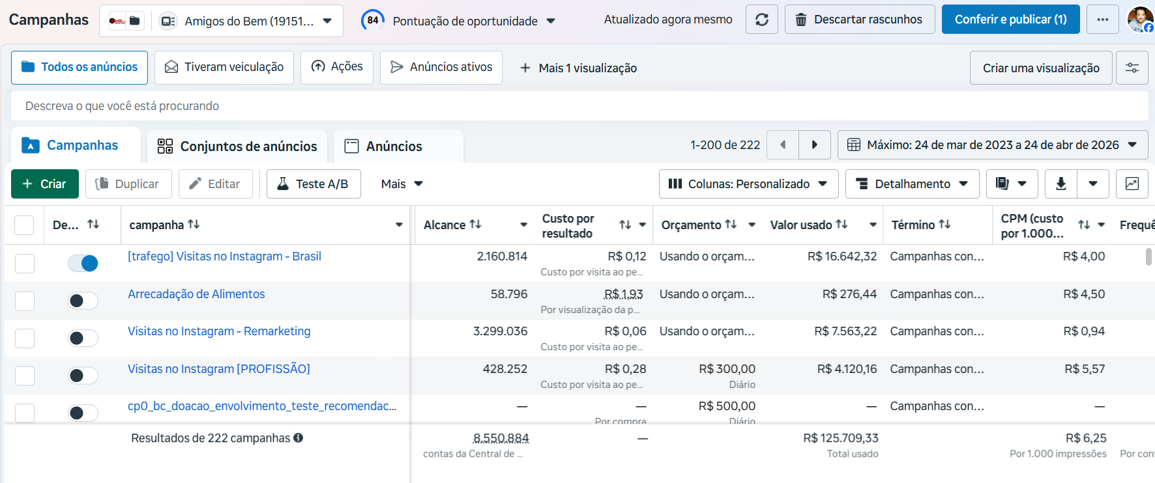
Task: Go to next page of campaigns
Action: coord(815,145)
